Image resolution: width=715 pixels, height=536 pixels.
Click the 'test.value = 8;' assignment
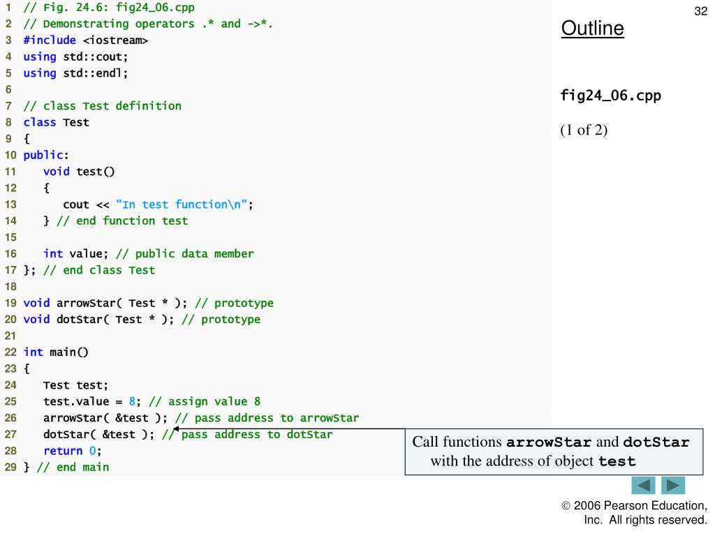click(92, 401)
